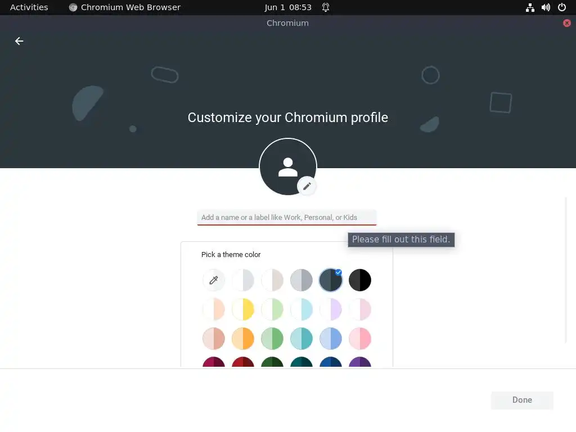Click the Done button
The width and height of the screenshot is (576, 432).
[522, 400]
